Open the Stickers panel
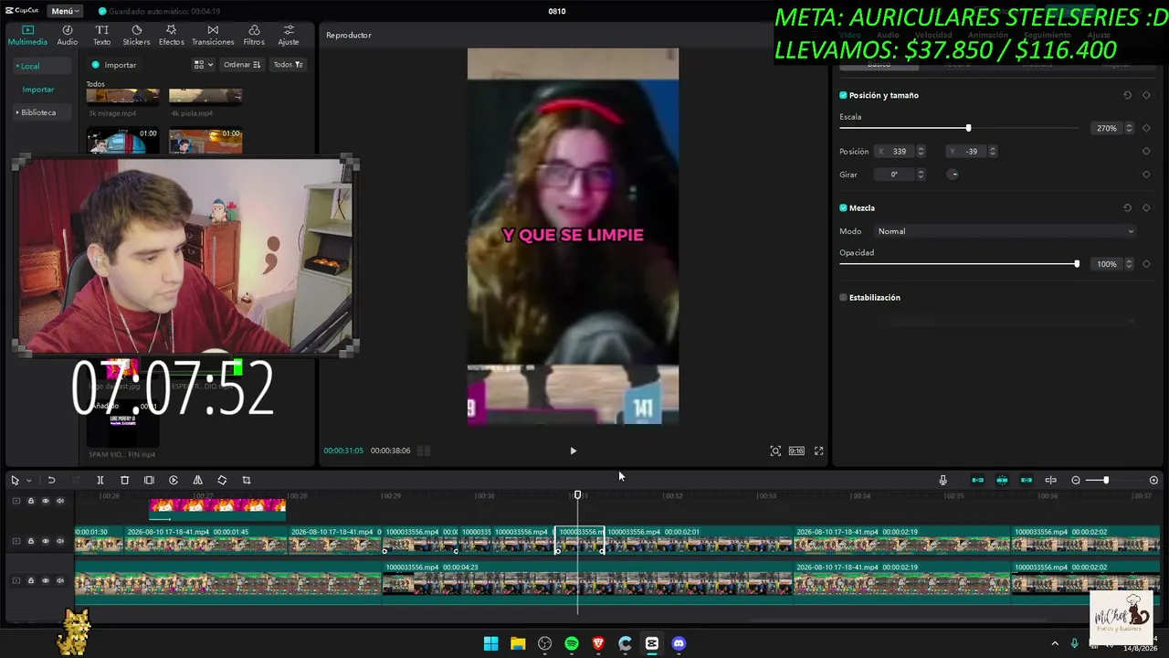The image size is (1169, 658). (x=136, y=36)
